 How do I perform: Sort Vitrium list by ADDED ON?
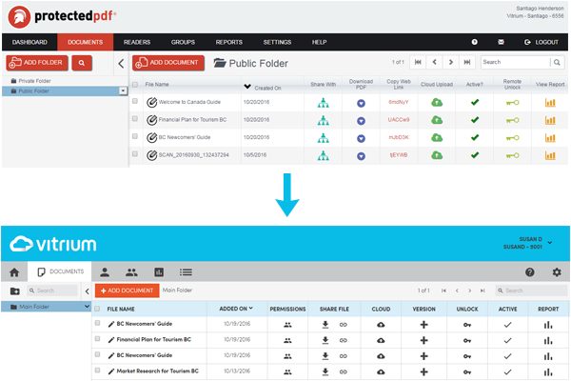[236, 309]
